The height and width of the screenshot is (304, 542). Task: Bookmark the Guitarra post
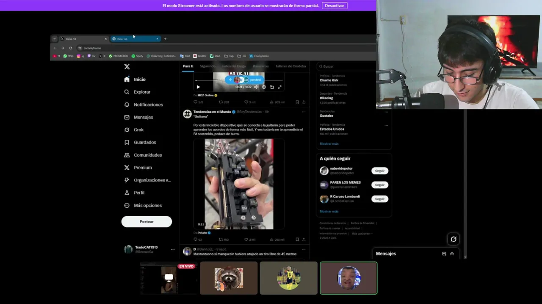[x=297, y=239]
